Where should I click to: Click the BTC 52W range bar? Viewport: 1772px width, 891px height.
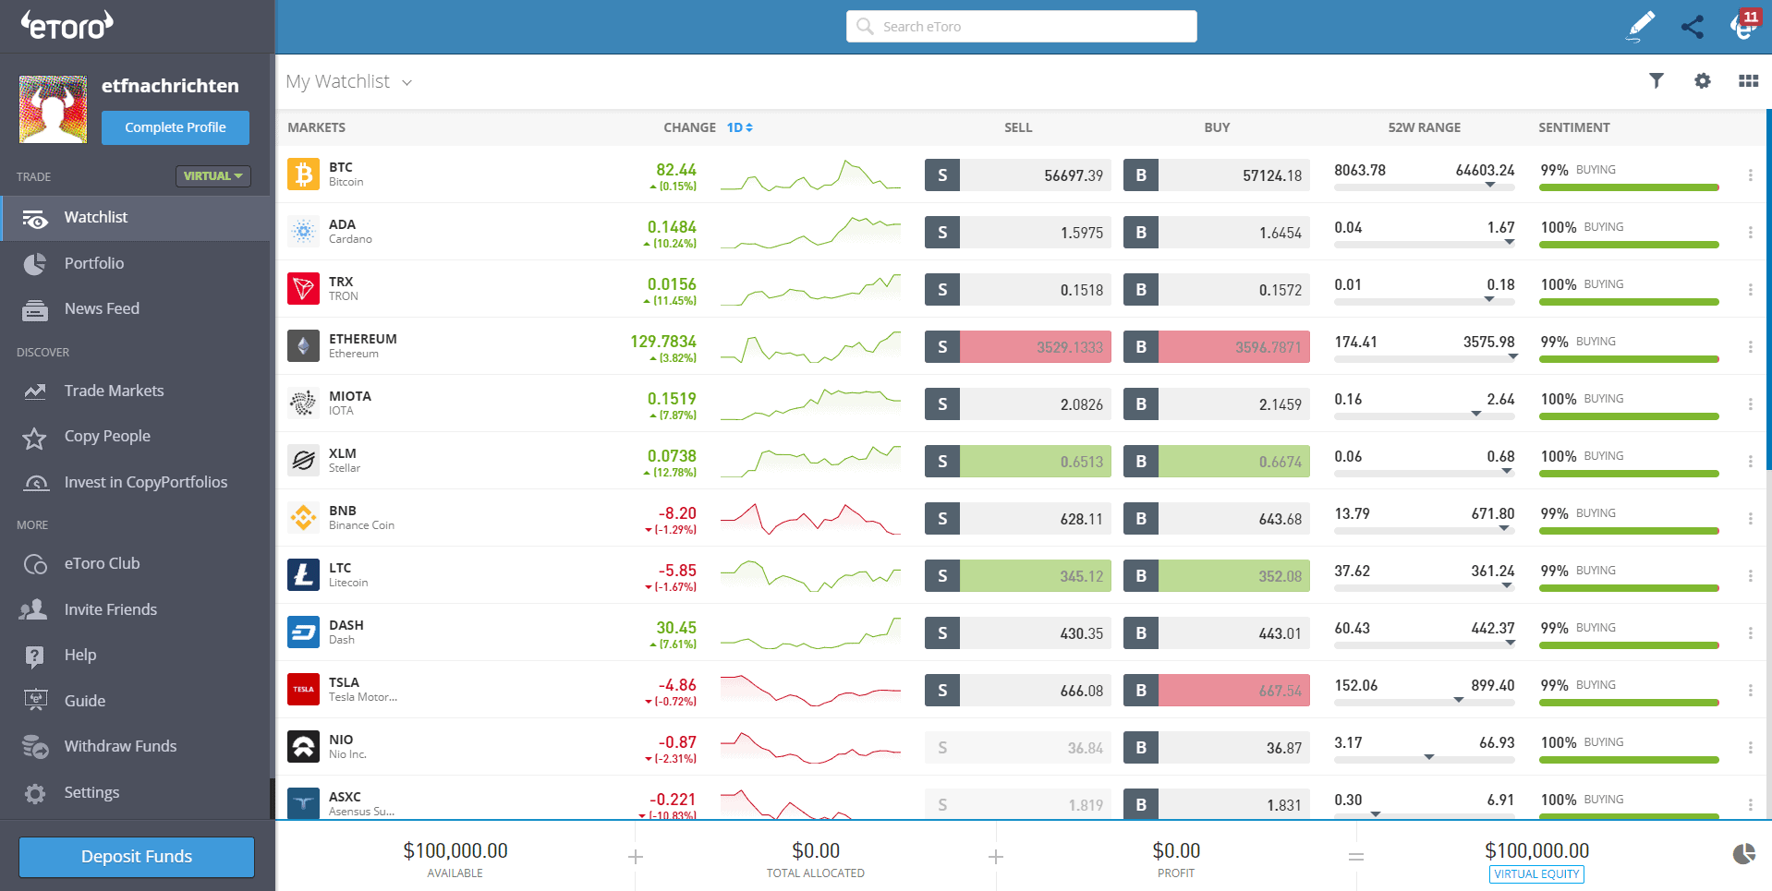1425,187
